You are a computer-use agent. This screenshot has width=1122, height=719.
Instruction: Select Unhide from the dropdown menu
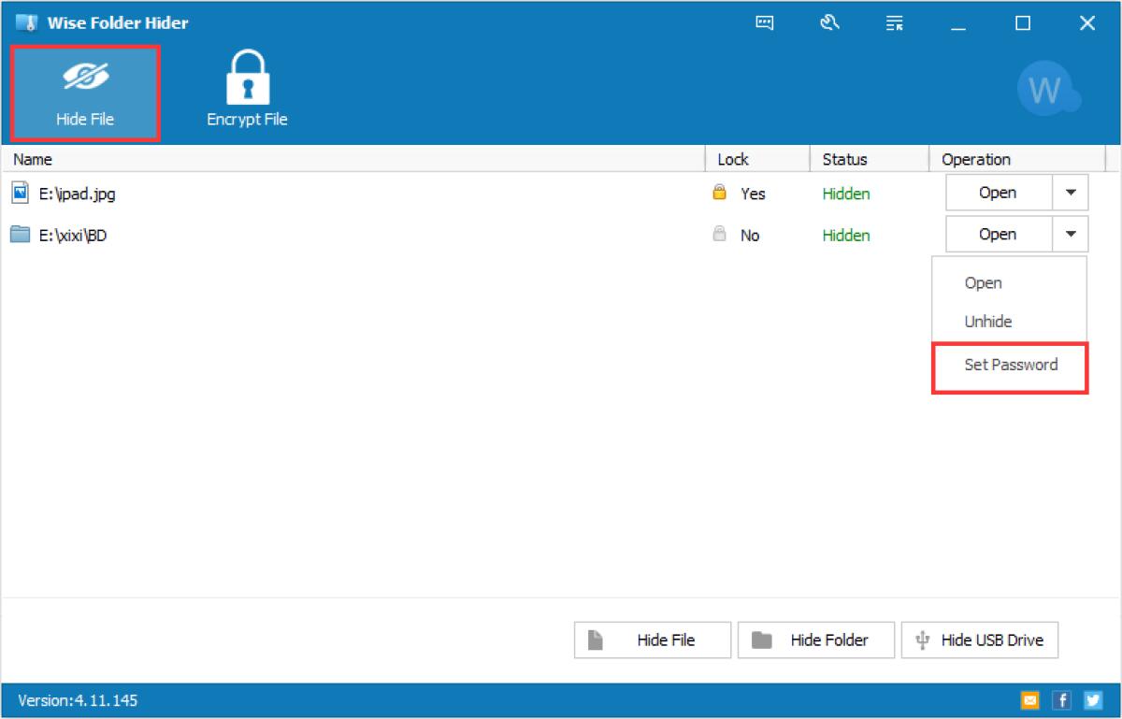[988, 322]
